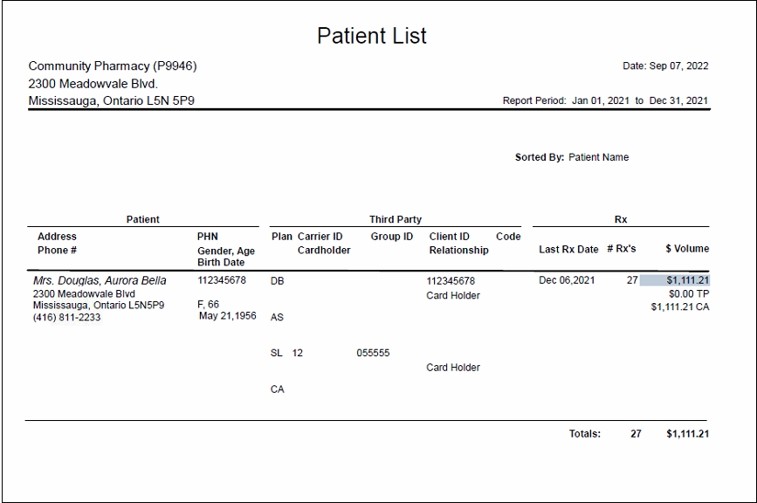Click the Last Rx Date column header
This screenshot has height=503, width=757.
click(x=568, y=250)
